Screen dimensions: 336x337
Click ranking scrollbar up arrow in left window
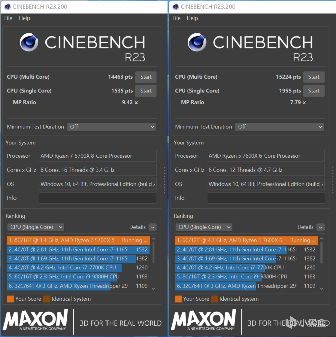[154, 239]
